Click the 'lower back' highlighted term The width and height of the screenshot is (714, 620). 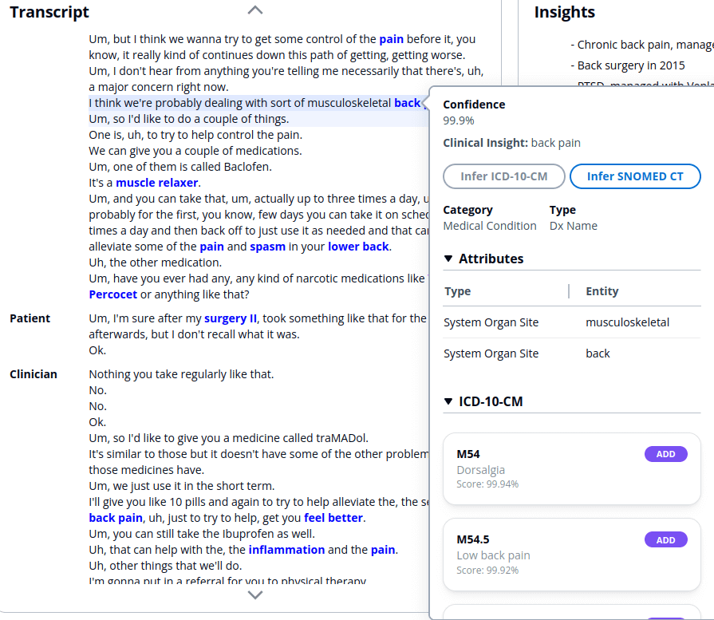pos(358,247)
